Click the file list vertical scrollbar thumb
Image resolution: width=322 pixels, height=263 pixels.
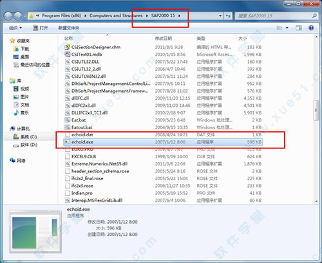pos(316,110)
